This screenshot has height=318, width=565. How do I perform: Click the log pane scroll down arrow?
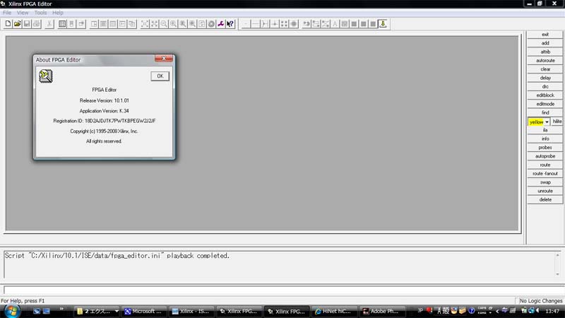(557, 274)
